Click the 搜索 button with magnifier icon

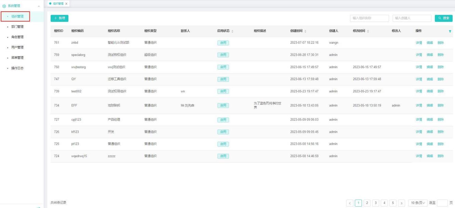pos(443,18)
